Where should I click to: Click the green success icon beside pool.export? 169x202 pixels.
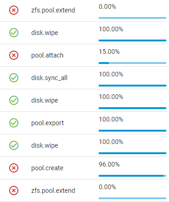click(x=14, y=123)
